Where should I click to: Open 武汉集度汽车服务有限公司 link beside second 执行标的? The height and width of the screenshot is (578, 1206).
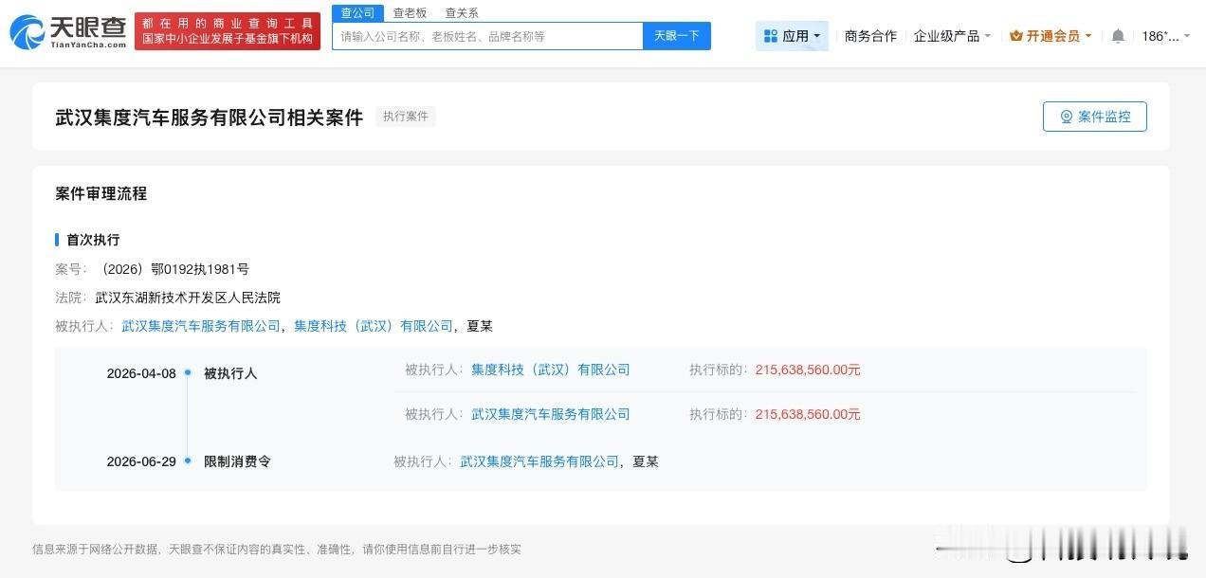551,414
